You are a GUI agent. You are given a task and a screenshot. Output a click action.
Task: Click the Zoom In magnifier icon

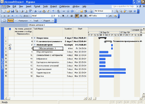tap(117, 11)
